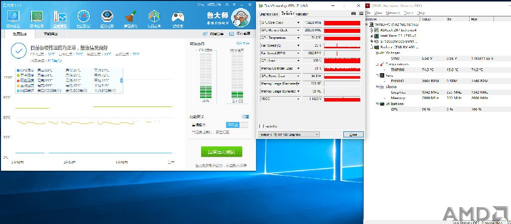The width and height of the screenshot is (511, 224).
Task: Click the Close button in GPU-Z
Action: coord(353,134)
